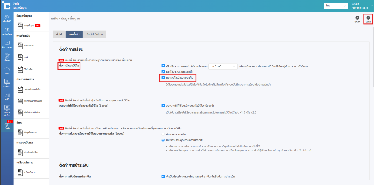Open the บัญชีผู้ใช้ (user accounts) sidebar icon

[7, 18]
